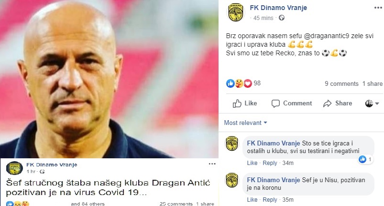The image size is (384, 206).
Task: Expand the Most relevant comment sort dropdown
Action: (245, 123)
